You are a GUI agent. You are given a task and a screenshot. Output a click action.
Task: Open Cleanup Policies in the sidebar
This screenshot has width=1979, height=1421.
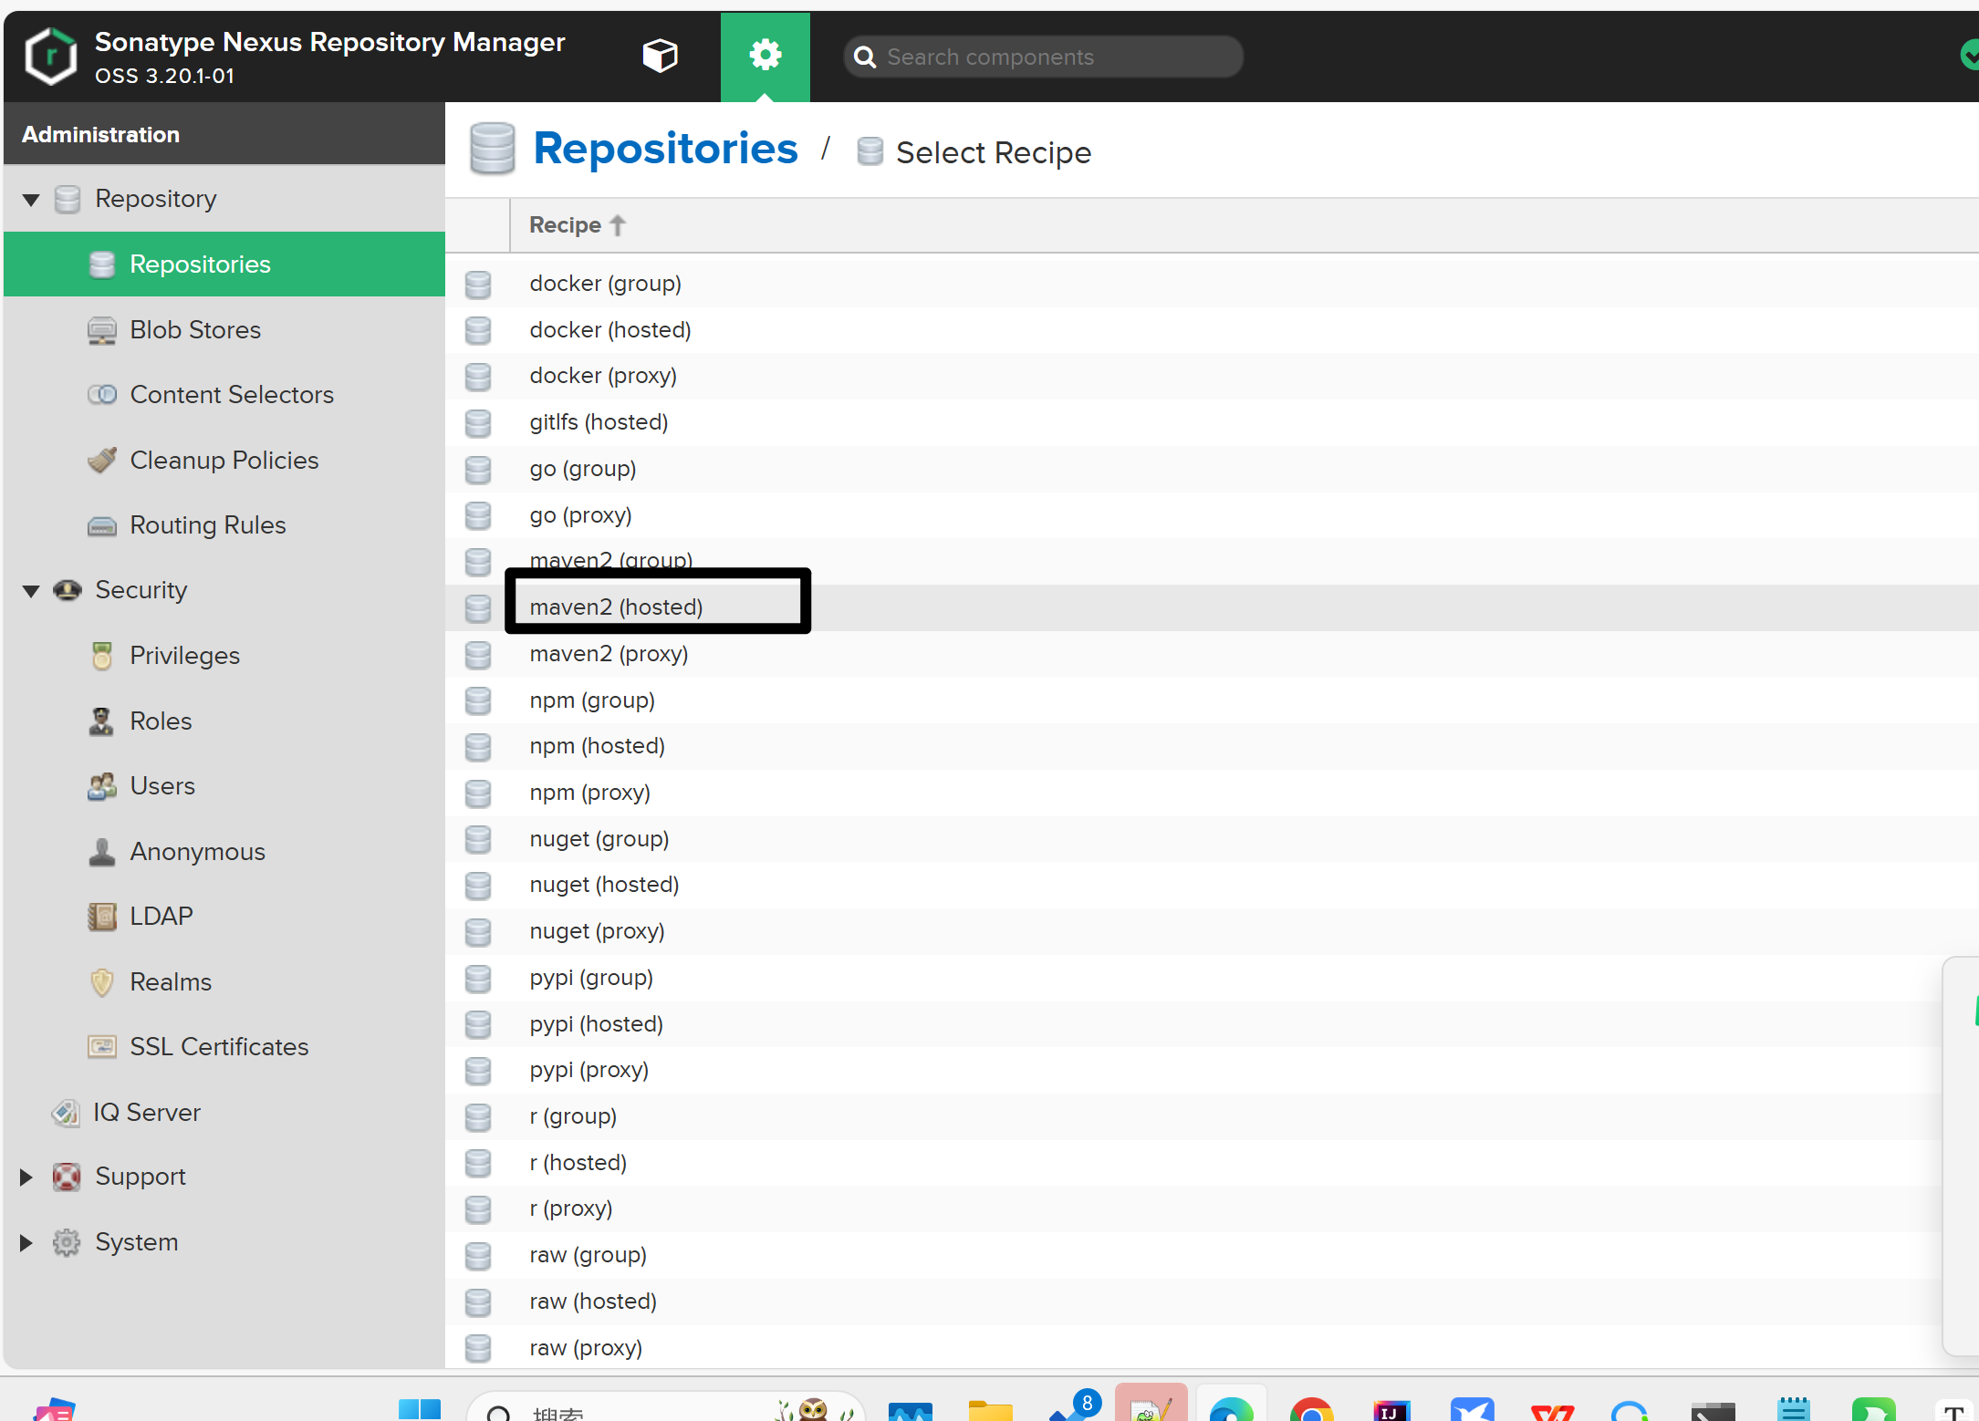tap(224, 460)
